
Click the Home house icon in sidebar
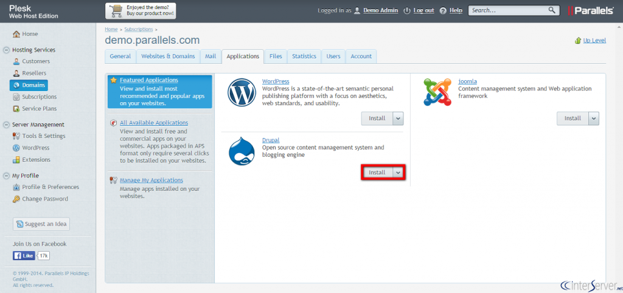pyautogui.click(x=16, y=34)
